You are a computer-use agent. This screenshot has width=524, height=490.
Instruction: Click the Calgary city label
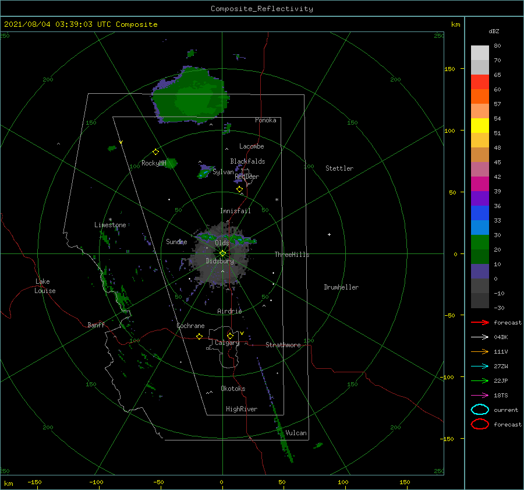(227, 343)
